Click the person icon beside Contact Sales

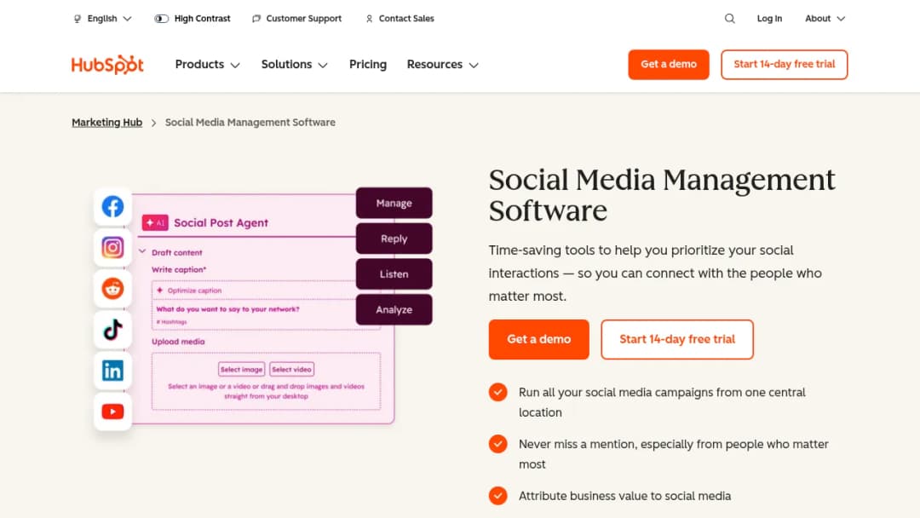pyautogui.click(x=369, y=19)
